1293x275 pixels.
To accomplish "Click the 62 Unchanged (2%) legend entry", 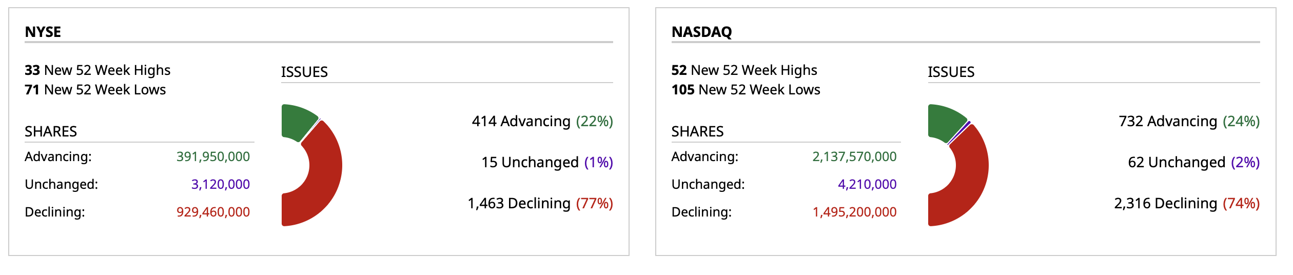I will pos(1193,162).
